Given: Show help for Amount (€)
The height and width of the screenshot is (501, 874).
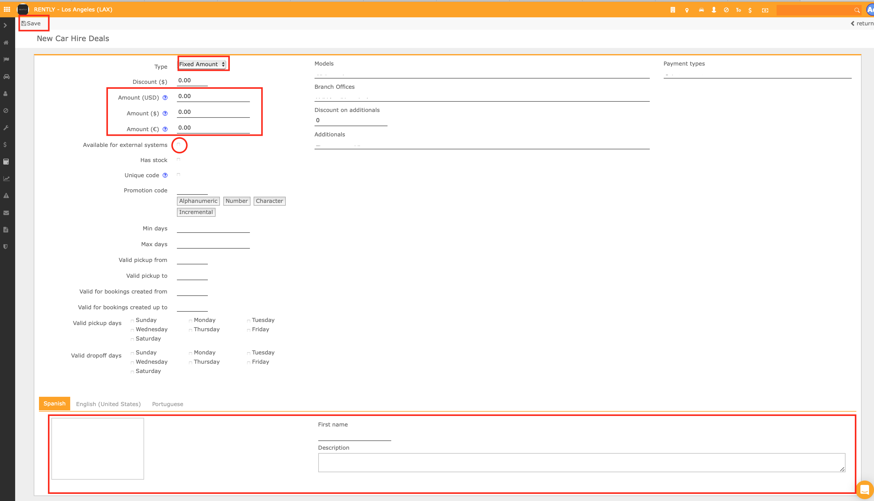Looking at the screenshot, I should click(165, 129).
